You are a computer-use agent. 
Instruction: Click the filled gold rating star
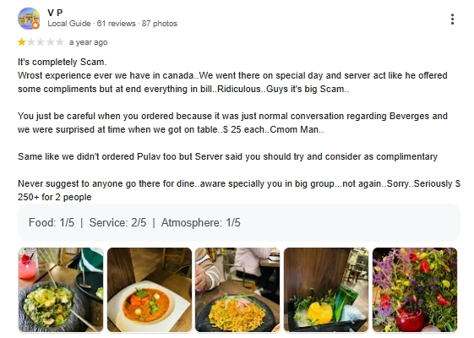[x=21, y=42]
